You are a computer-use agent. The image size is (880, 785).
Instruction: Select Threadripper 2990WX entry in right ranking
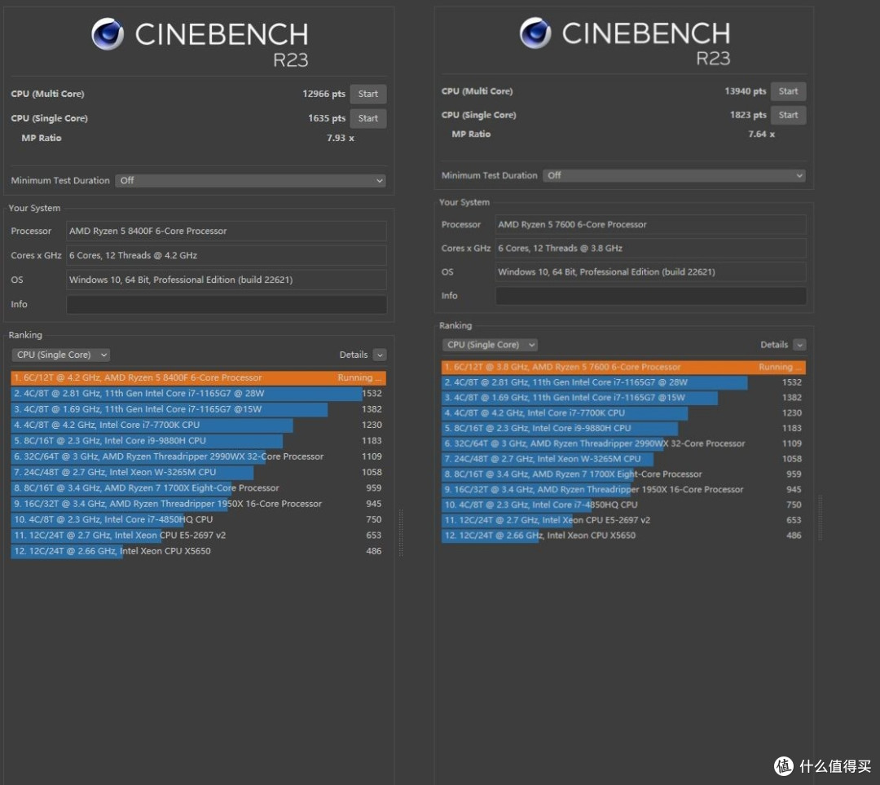click(x=623, y=443)
